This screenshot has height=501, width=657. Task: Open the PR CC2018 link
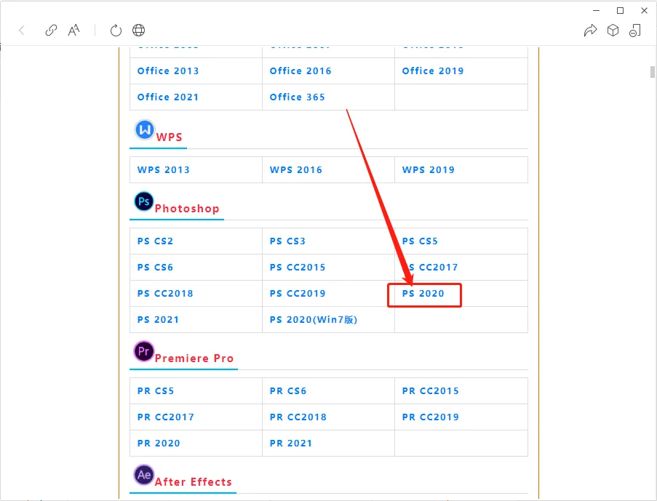298,417
